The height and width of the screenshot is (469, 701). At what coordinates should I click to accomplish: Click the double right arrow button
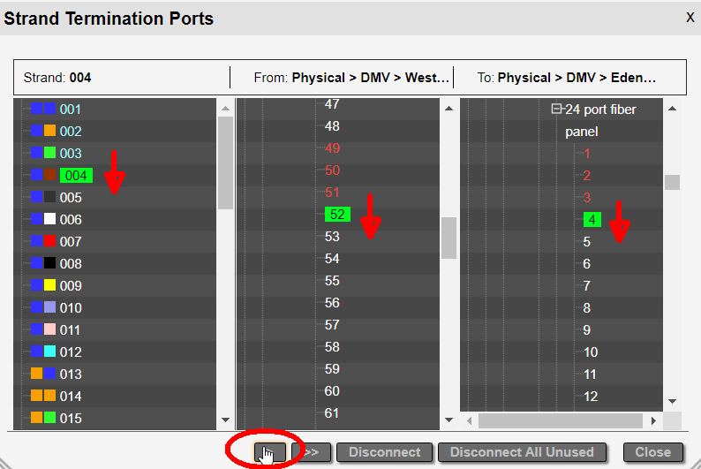coord(310,452)
